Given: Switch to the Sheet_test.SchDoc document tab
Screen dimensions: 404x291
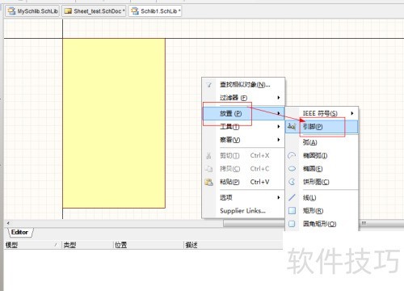Looking at the screenshot, I should coord(94,11).
